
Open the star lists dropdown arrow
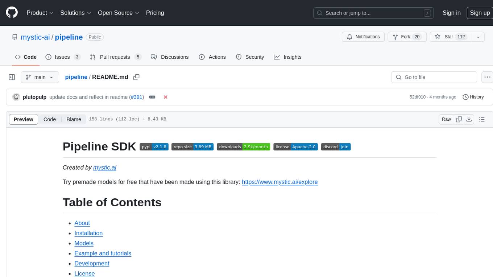pos(478,37)
